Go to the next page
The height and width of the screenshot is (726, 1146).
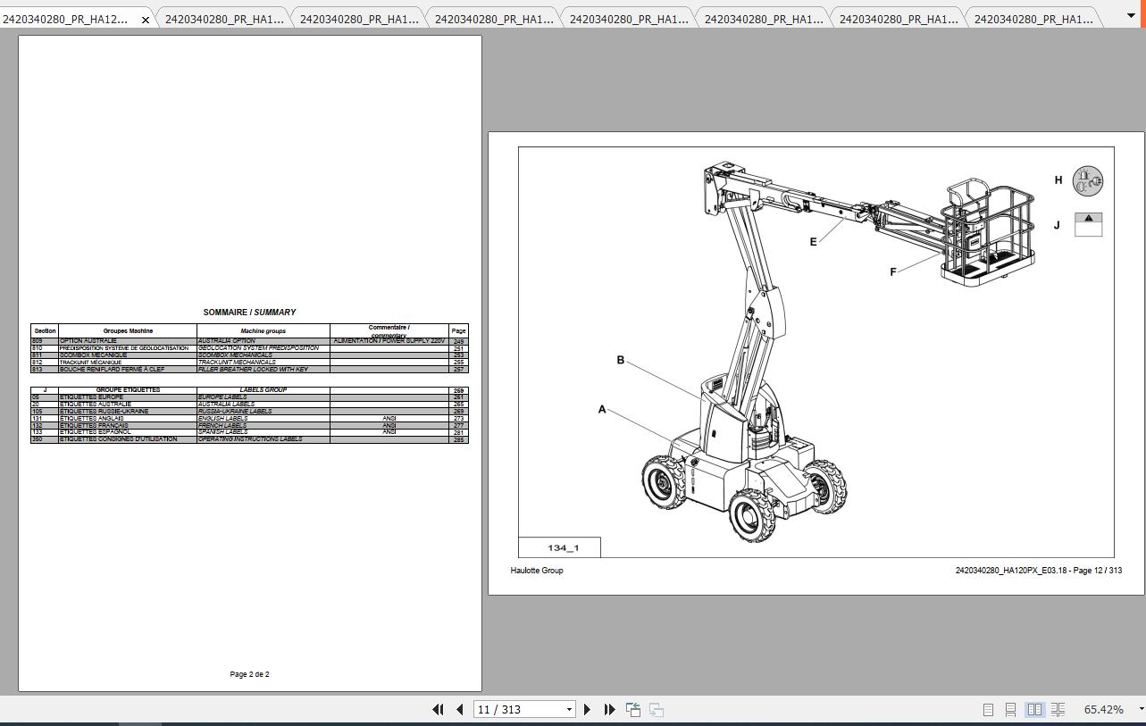(587, 709)
